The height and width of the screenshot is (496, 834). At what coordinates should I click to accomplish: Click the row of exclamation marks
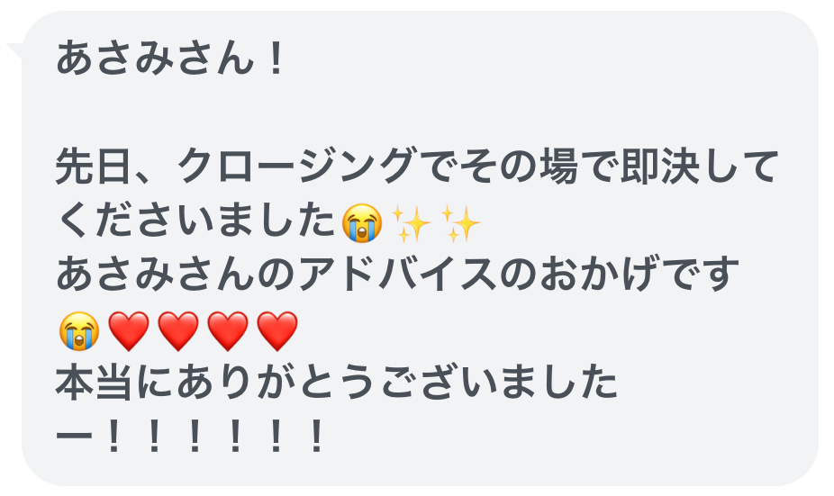pyautogui.click(x=215, y=436)
